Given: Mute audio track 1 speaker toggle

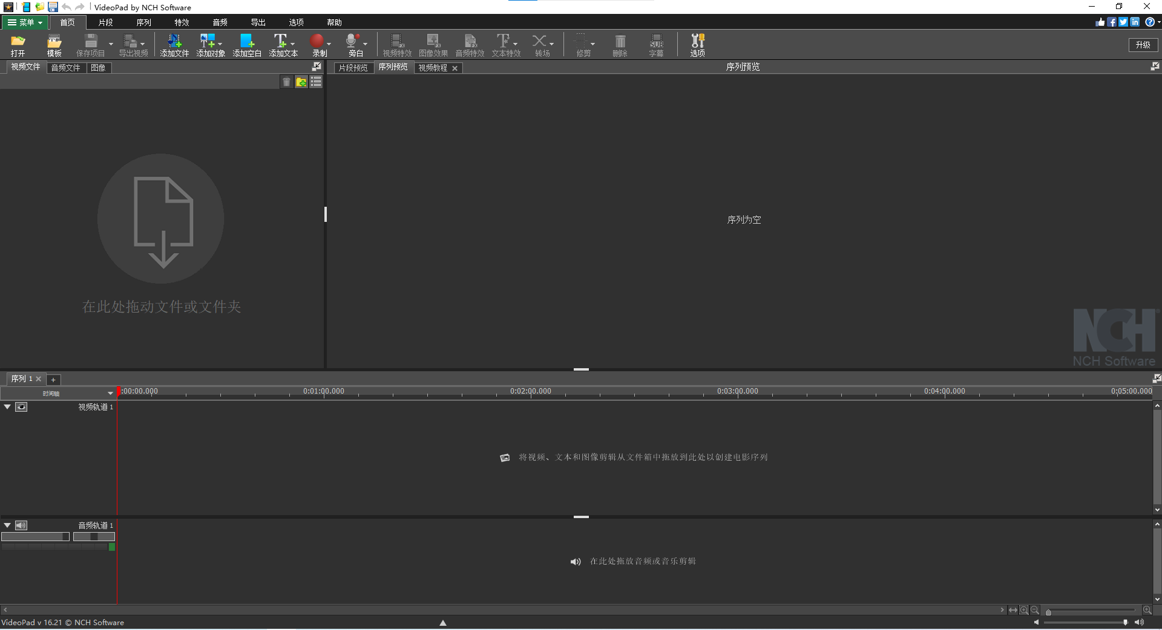Looking at the screenshot, I should click(21, 525).
